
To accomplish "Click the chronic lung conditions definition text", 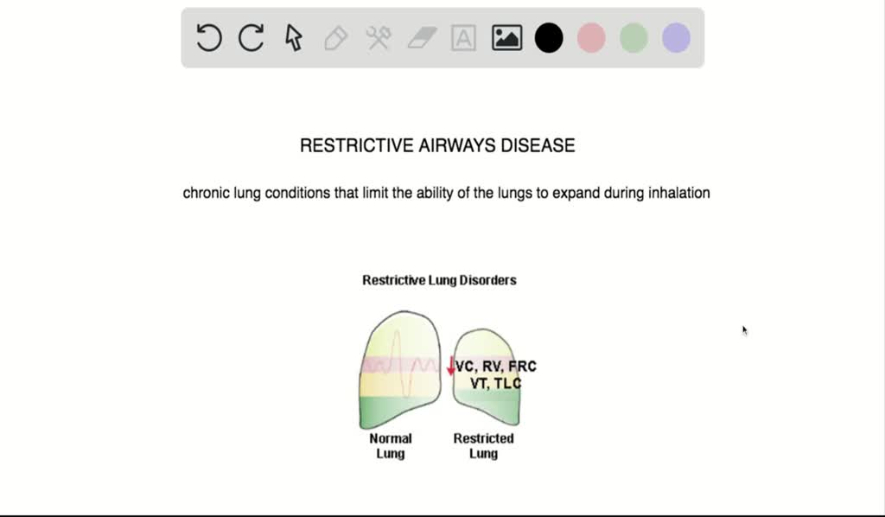I will click(x=444, y=193).
